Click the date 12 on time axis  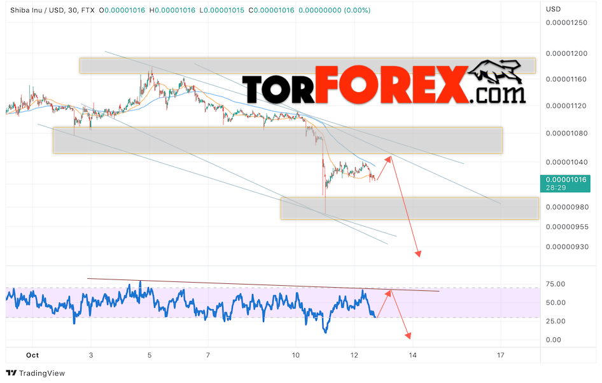pyautogui.click(x=354, y=356)
